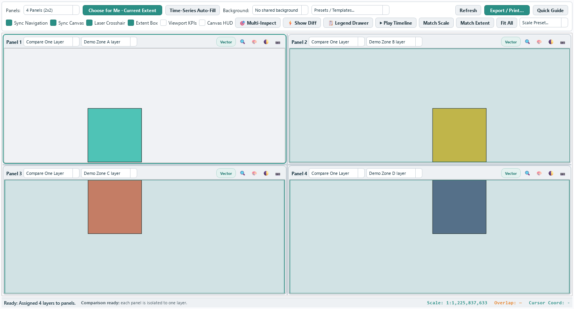574x309 pixels.
Task: Click the Vector badge in Panel 2
Action: point(511,42)
